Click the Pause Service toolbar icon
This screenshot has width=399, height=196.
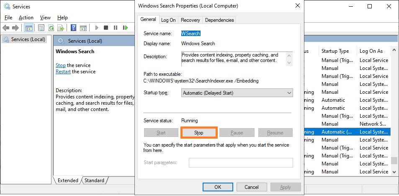point(116,28)
